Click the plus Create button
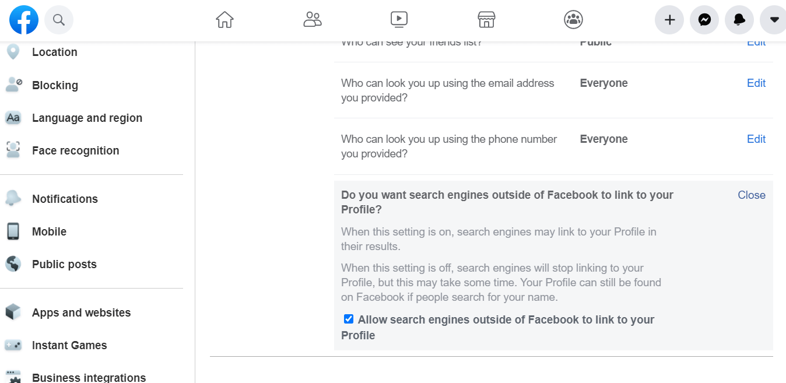Screen dimensions: 786x383 click(669, 20)
